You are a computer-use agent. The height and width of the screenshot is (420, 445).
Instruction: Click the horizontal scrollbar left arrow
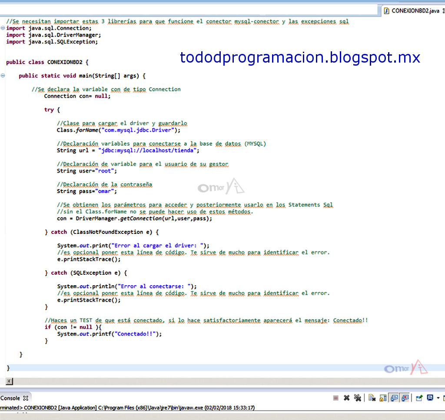(x=9, y=381)
